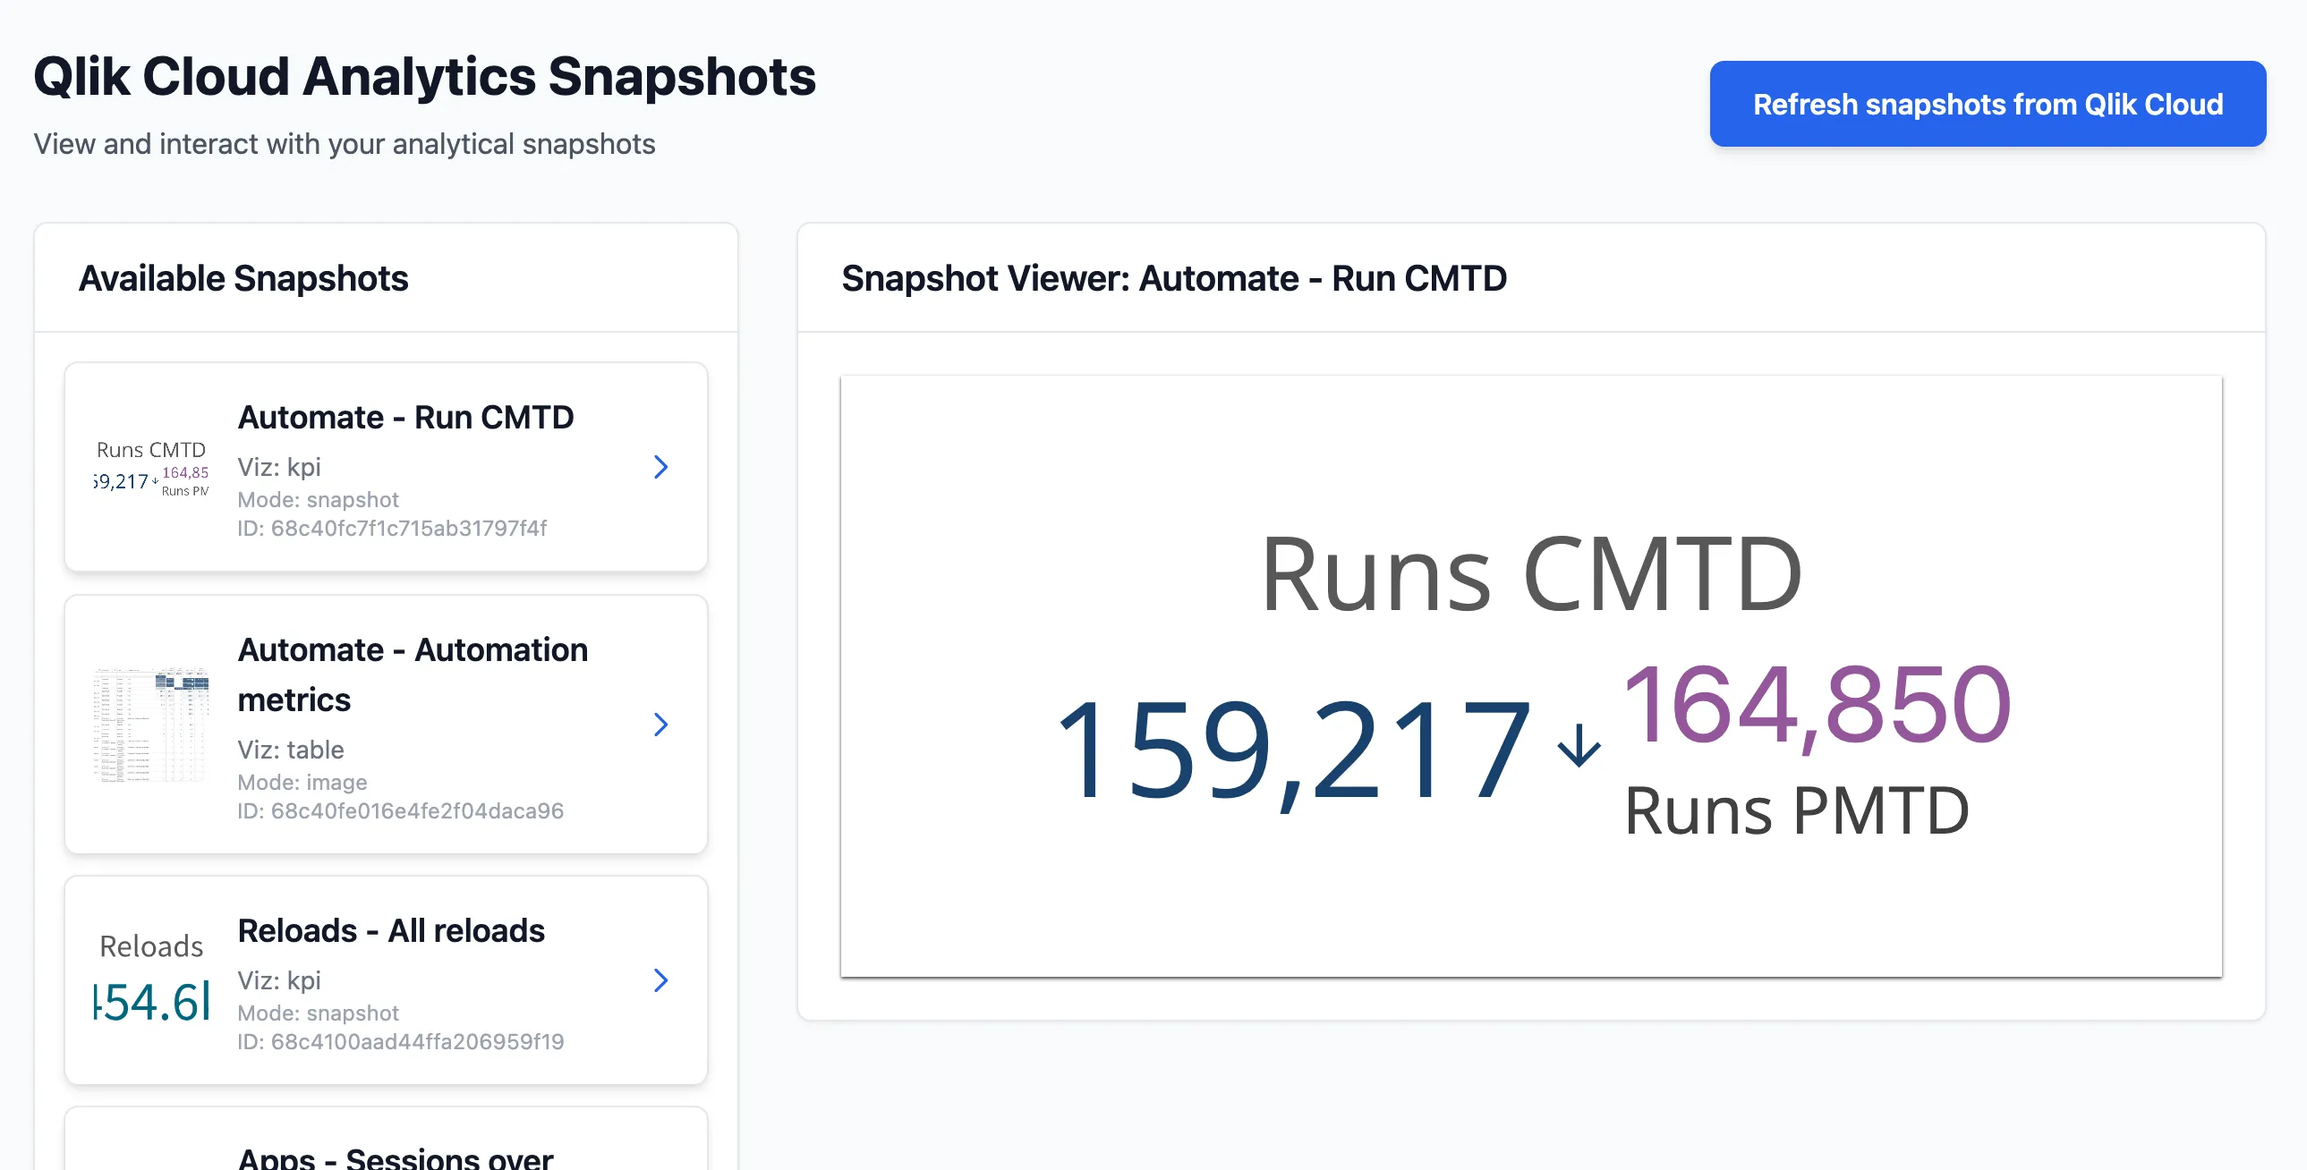
Task: Open the Automate - Run CMTD snapshot via chevron arrow
Action: click(x=661, y=467)
